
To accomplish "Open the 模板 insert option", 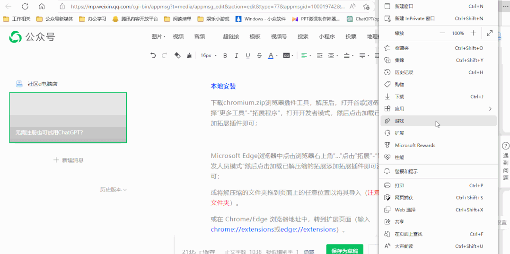I will pos(255,36).
